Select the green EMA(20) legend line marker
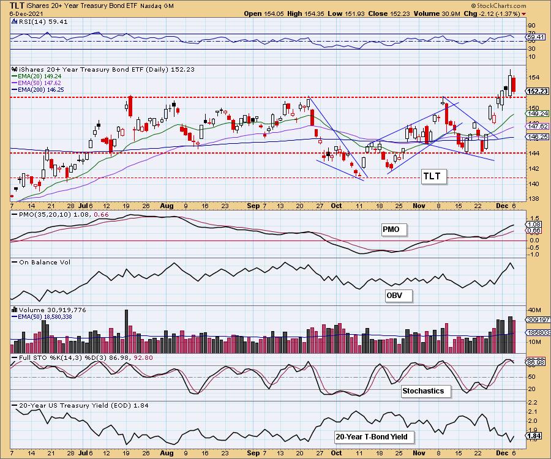Viewport: 551px width, 459px height. point(15,76)
